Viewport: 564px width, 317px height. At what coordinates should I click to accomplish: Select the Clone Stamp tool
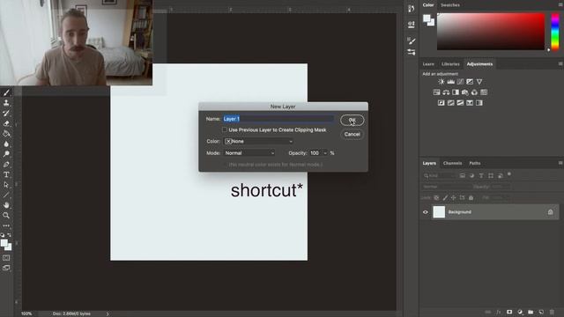(6, 103)
